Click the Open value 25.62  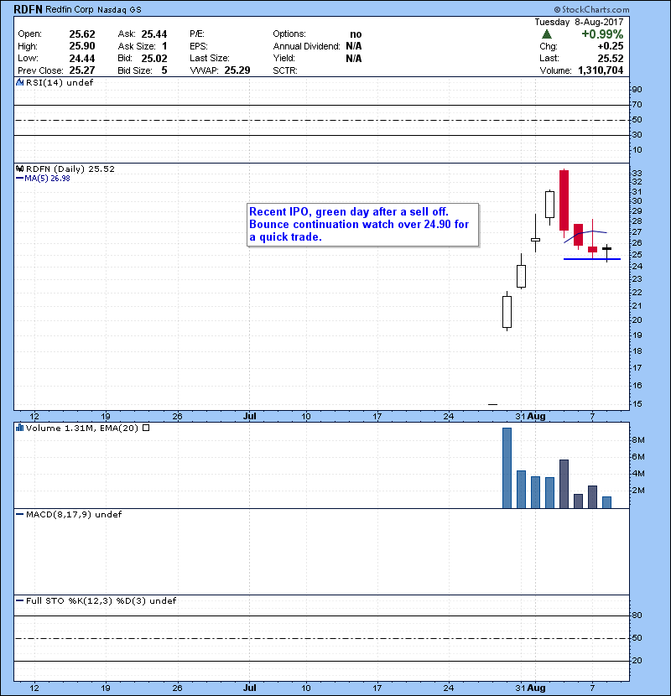click(82, 34)
